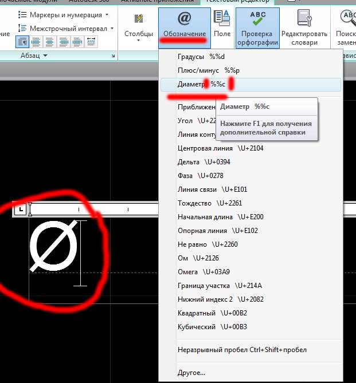Insert the Не равно \U+2260 symbol
Screen dimensions: 356x383
coord(251,244)
